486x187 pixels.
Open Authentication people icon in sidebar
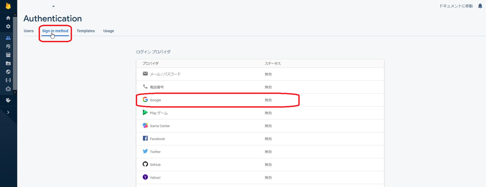8,38
